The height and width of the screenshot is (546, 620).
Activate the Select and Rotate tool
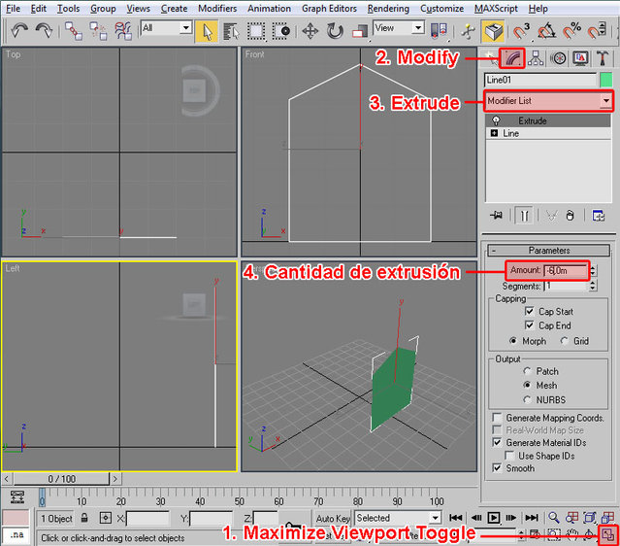(x=335, y=30)
